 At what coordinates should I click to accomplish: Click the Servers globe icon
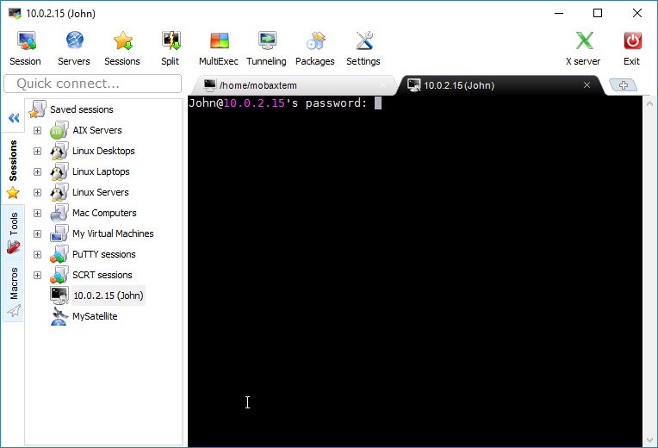(x=74, y=47)
